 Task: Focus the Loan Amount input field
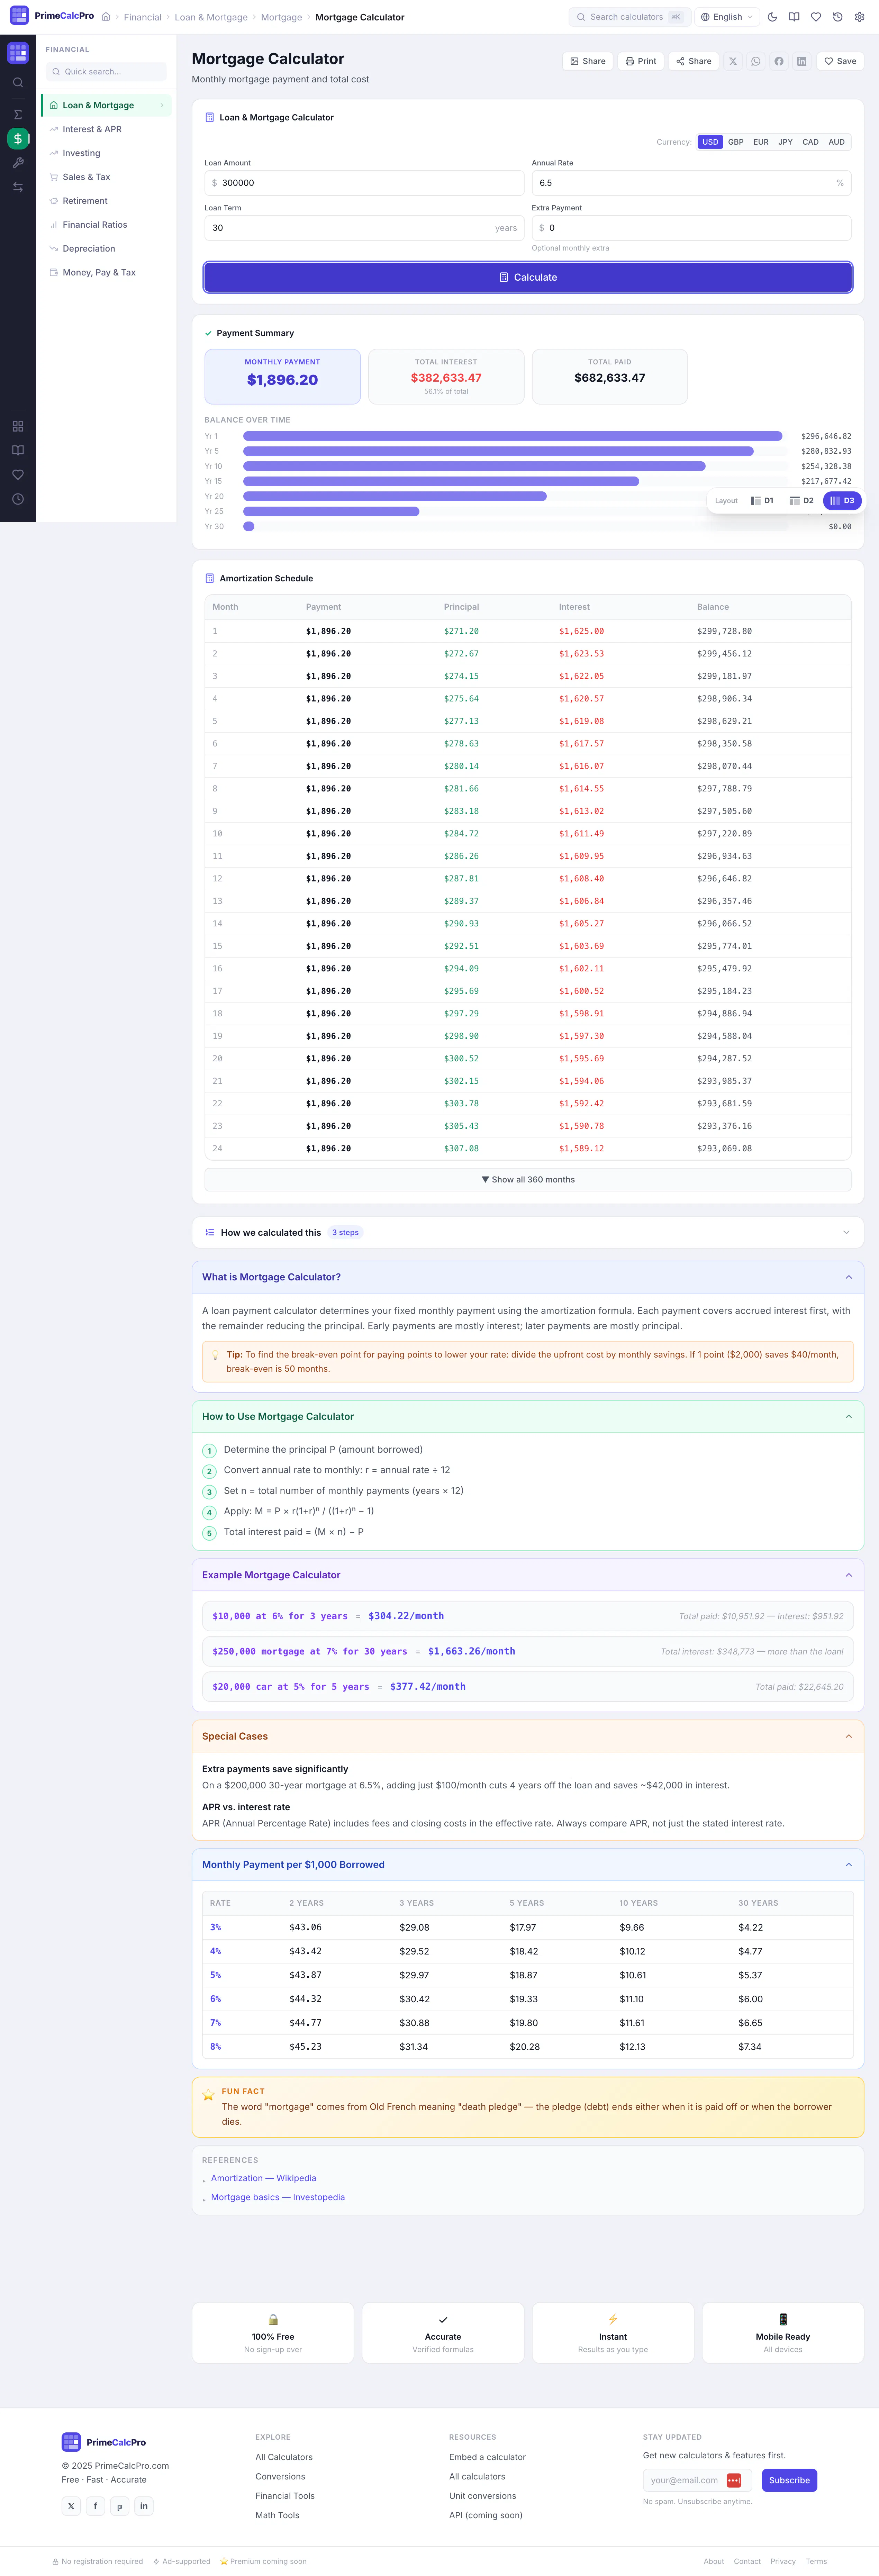pos(364,183)
